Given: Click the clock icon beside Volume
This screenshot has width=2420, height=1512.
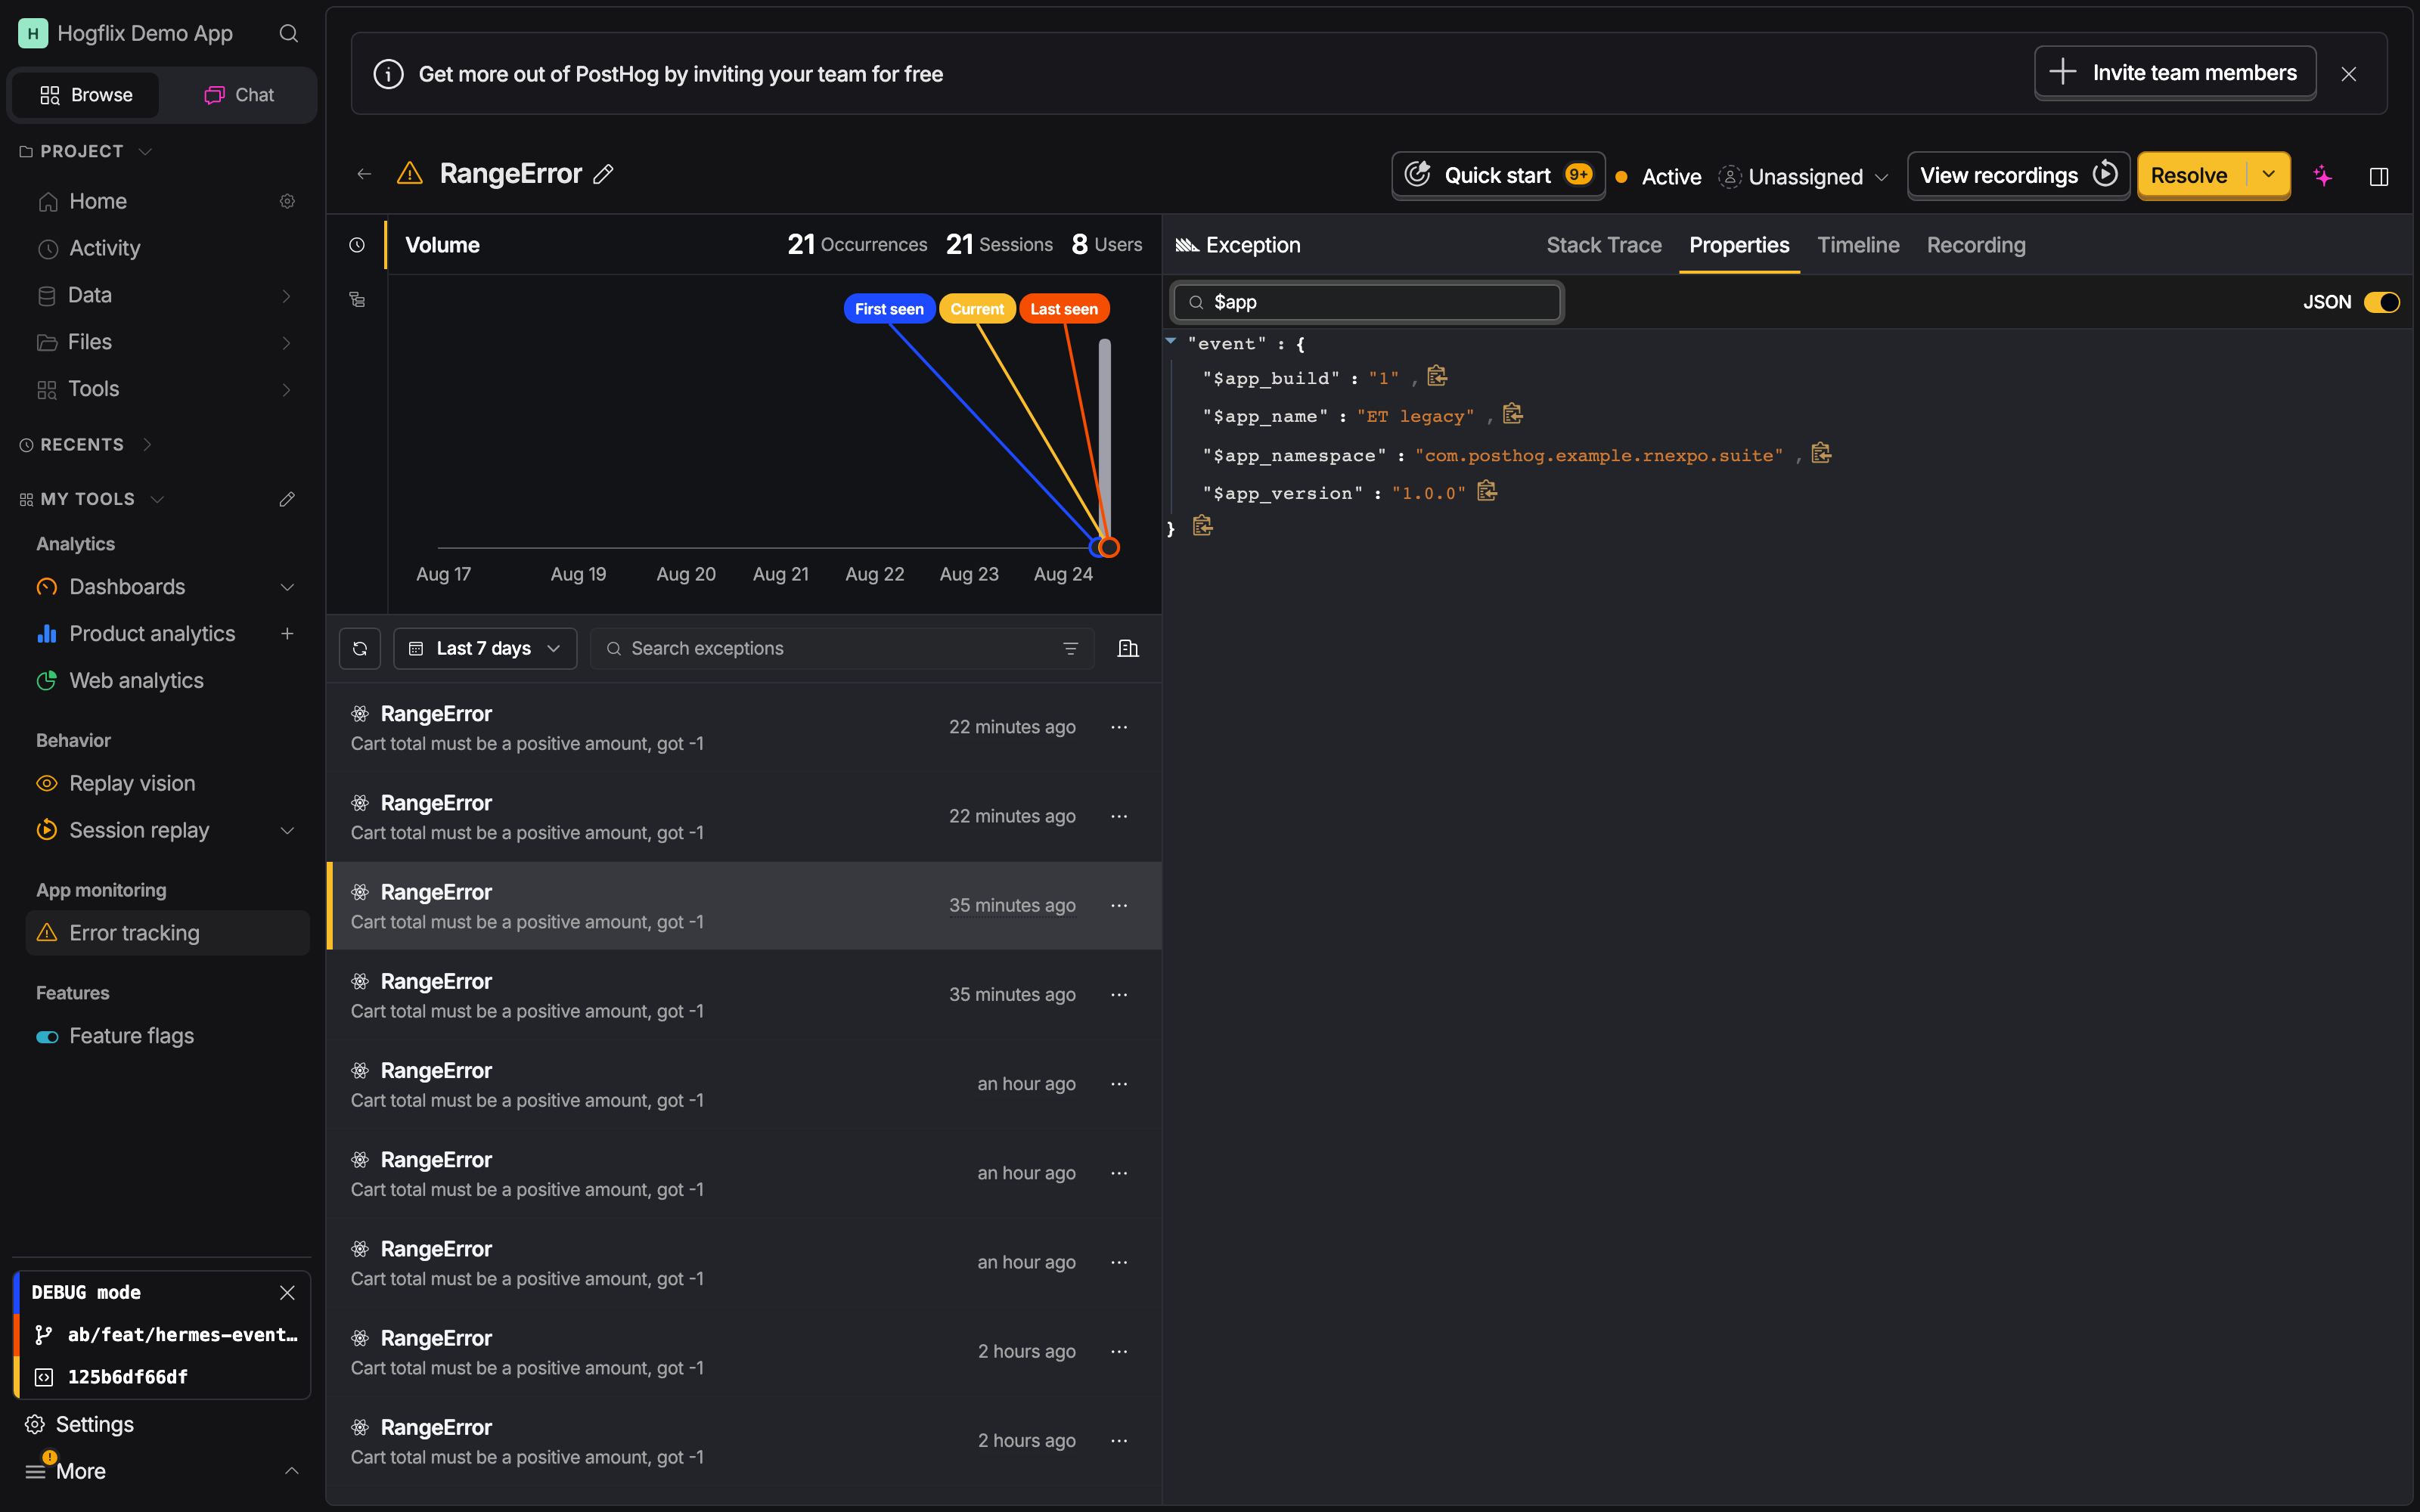Looking at the screenshot, I should click(357, 245).
